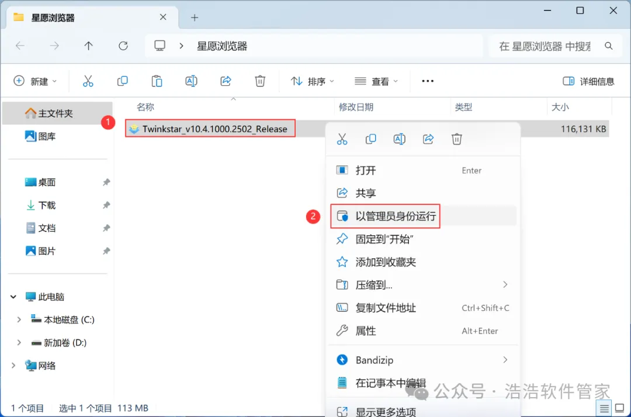Click the toolbar Paste clipboard icon
The image size is (631, 417).
pyautogui.click(x=157, y=81)
